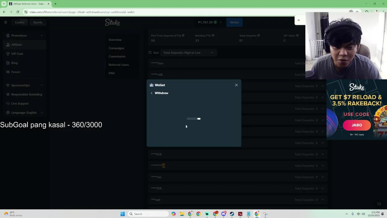387x218 pixels.
Task: Show hidden system tray icons
Action: 346,214
